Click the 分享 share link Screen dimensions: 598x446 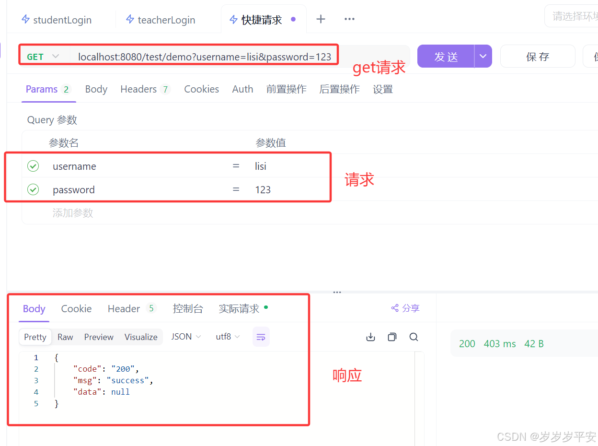(x=405, y=308)
